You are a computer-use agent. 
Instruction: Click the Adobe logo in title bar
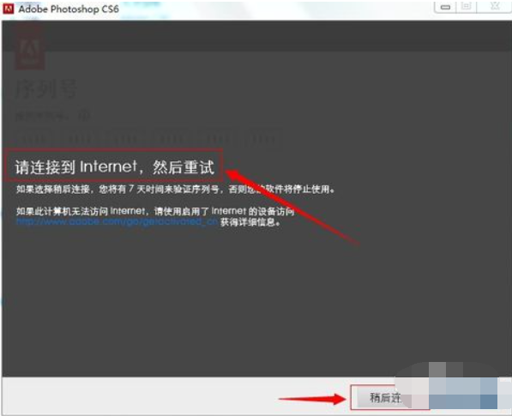[8, 9]
